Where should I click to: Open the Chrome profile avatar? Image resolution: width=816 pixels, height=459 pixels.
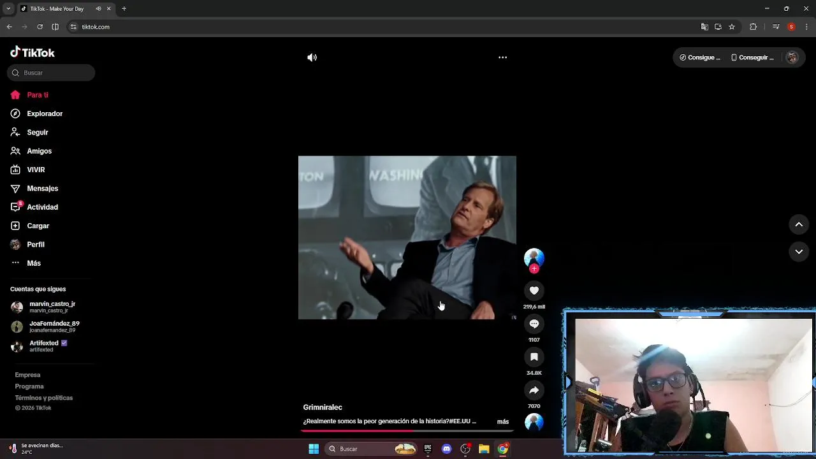791,27
